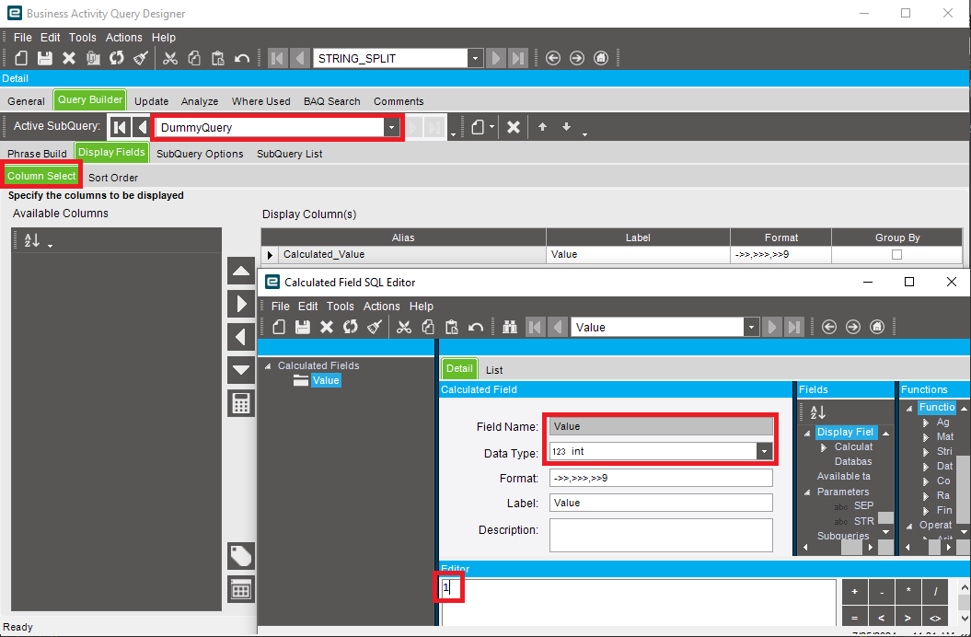Open DummyQuery Active SubQuery dropdown
This screenshot has height=637, width=971.
click(391, 127)
